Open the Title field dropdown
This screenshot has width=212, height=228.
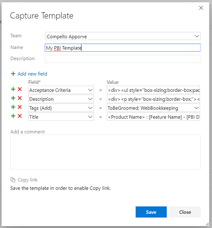(90, 117)
